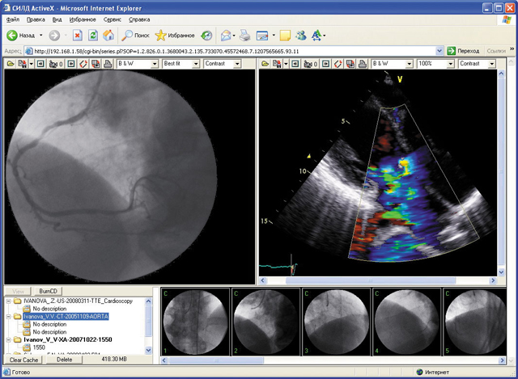This screenshot has width=518, height=379.
Task: Open the Избранное menu
Action: (83, 19)
